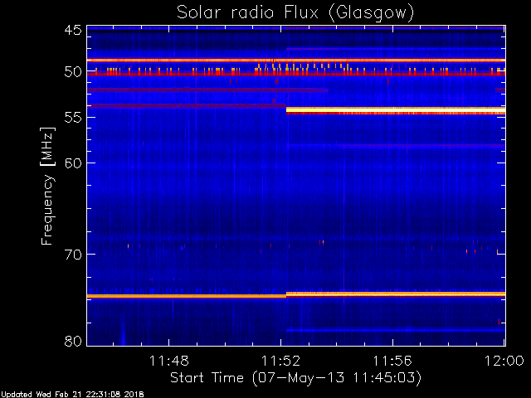Screen dimensions: 531x398
Task: Click the 11:52 time tick label
Action: tap(280, 361)
